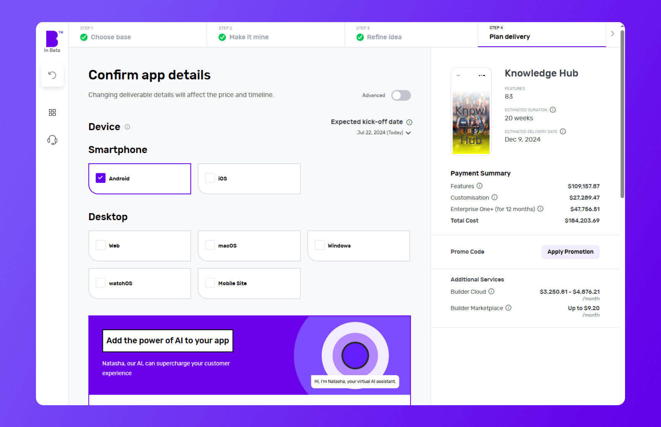This screenshot has width=661, height=427.
Task: Open the headset support icon
Action: coord(52,140)
